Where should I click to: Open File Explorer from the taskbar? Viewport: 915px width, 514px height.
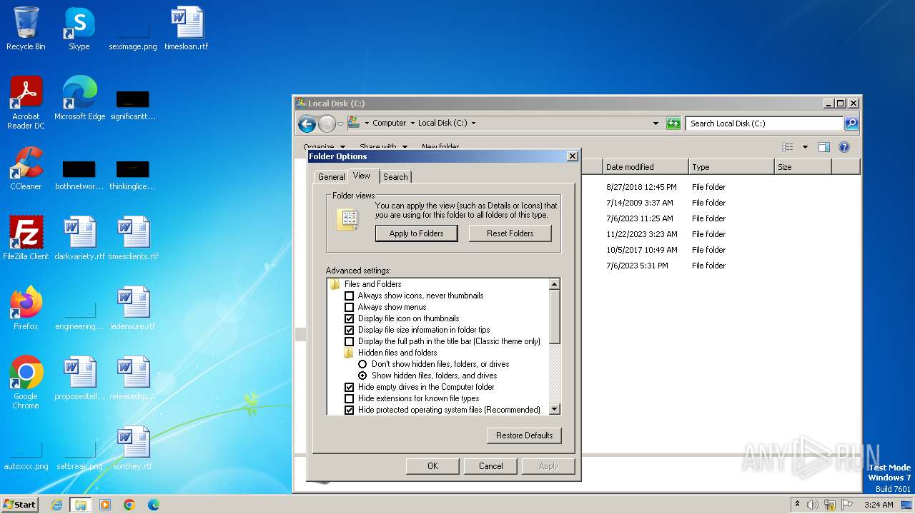(81, 505)
